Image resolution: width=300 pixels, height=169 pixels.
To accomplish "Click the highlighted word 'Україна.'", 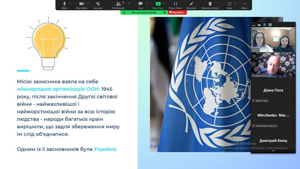I will coord(105,149).
